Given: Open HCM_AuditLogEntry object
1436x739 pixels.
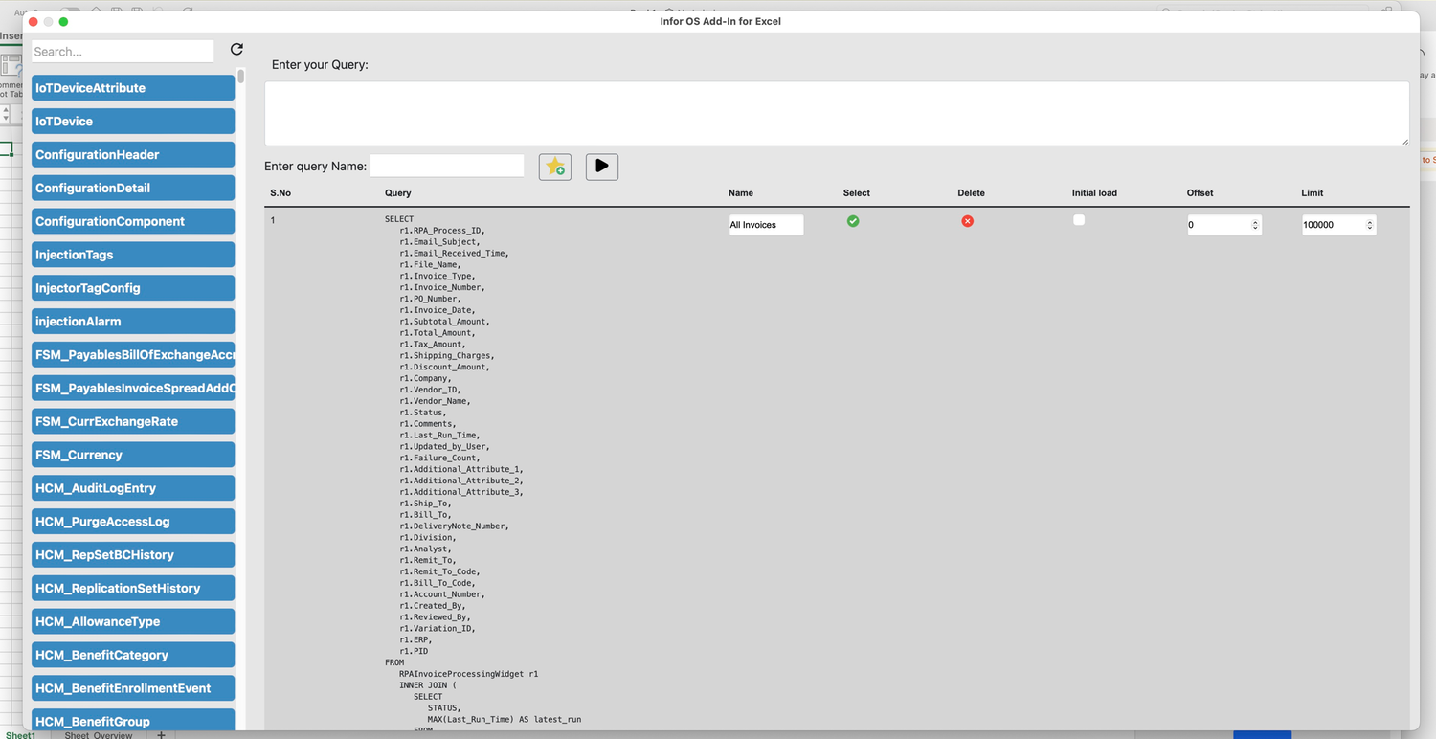Looking at the screenshot, I should 133,488.
